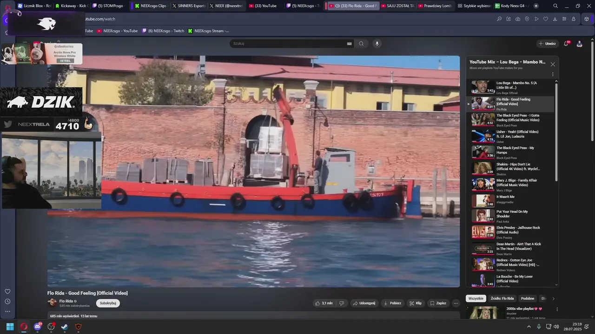Open the Easy Setup sliders icon

[x=564, y=19]
